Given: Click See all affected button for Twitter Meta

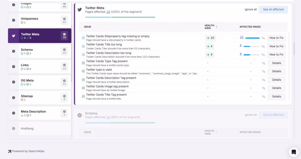Looking at the screenshot, I should pyautogui.click(x=273, y=10).
